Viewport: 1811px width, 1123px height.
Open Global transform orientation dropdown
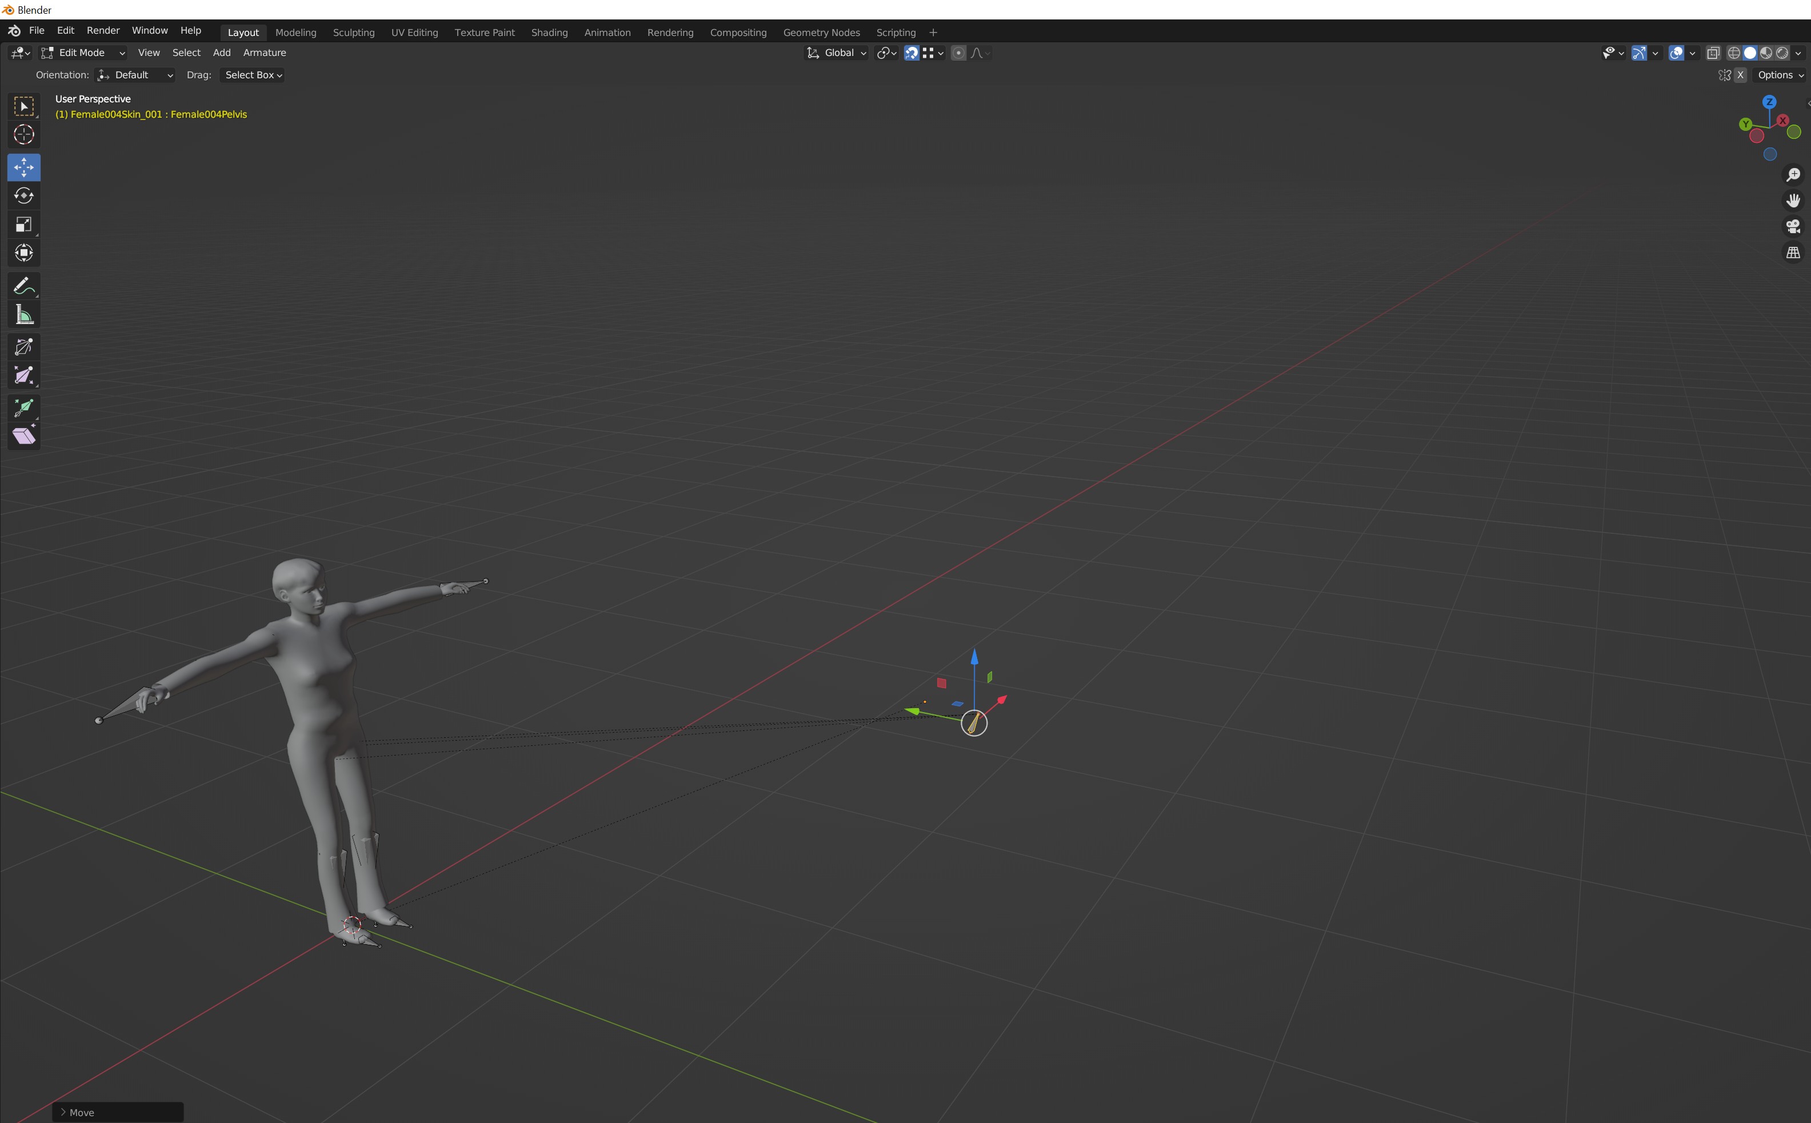tap(837, 53)
